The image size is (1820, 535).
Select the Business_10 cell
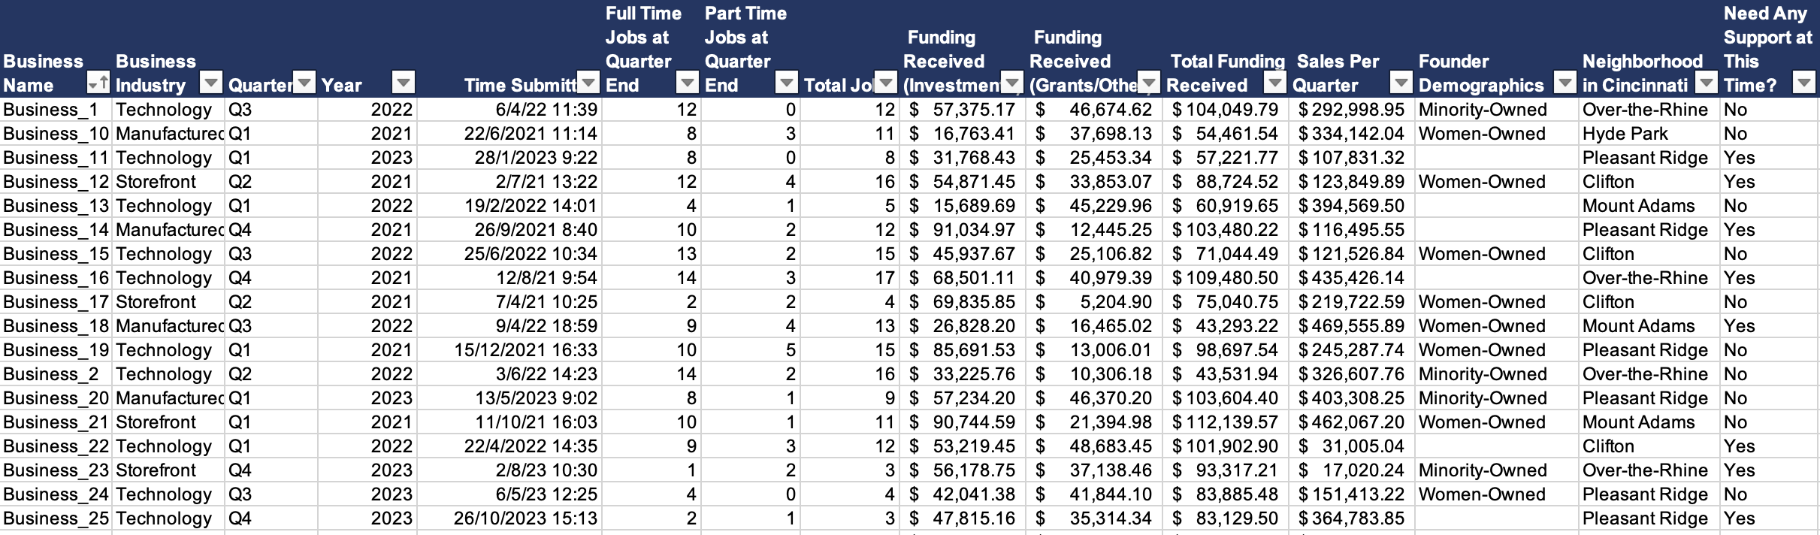coord(56,134)
